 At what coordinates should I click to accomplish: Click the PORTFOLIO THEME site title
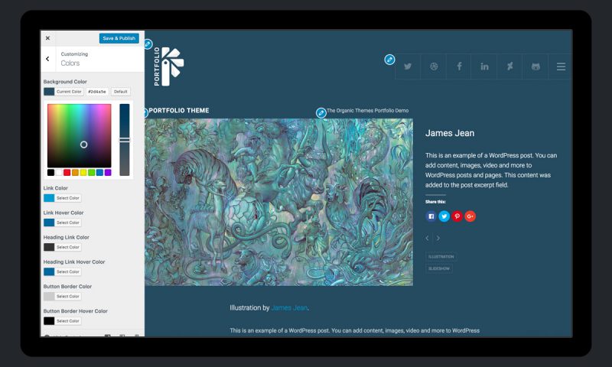pos(179,110)
